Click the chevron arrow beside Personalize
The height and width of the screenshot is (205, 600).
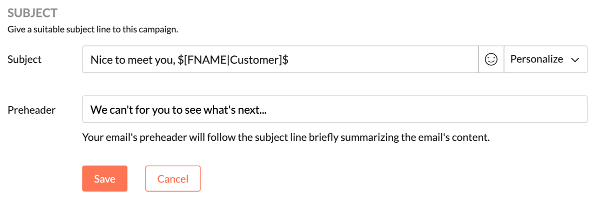[x=574, y=60]
